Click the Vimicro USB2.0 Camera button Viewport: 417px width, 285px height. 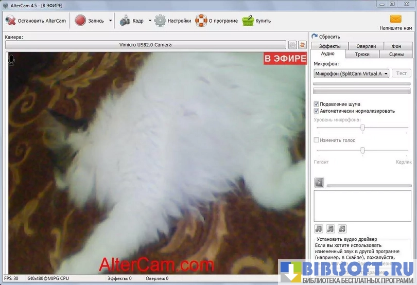145,45
